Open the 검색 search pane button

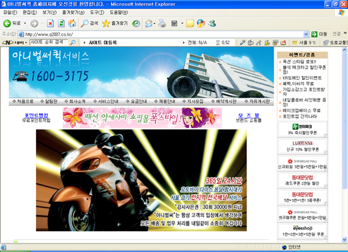click(90, 23)
